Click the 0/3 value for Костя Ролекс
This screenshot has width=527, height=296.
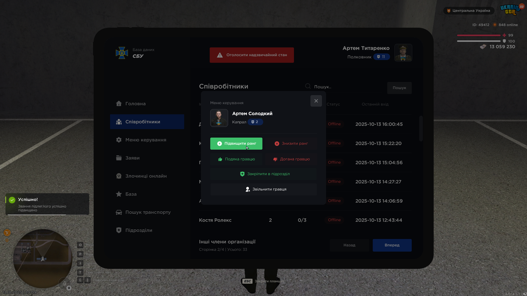click(x=302, y=220)
